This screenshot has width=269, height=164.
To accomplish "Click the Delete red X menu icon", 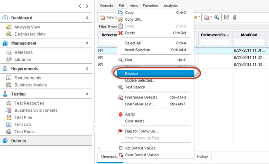I will (x=121, y=33).
